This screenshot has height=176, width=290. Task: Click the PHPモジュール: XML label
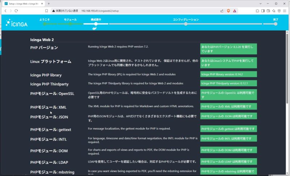[48, 107]
